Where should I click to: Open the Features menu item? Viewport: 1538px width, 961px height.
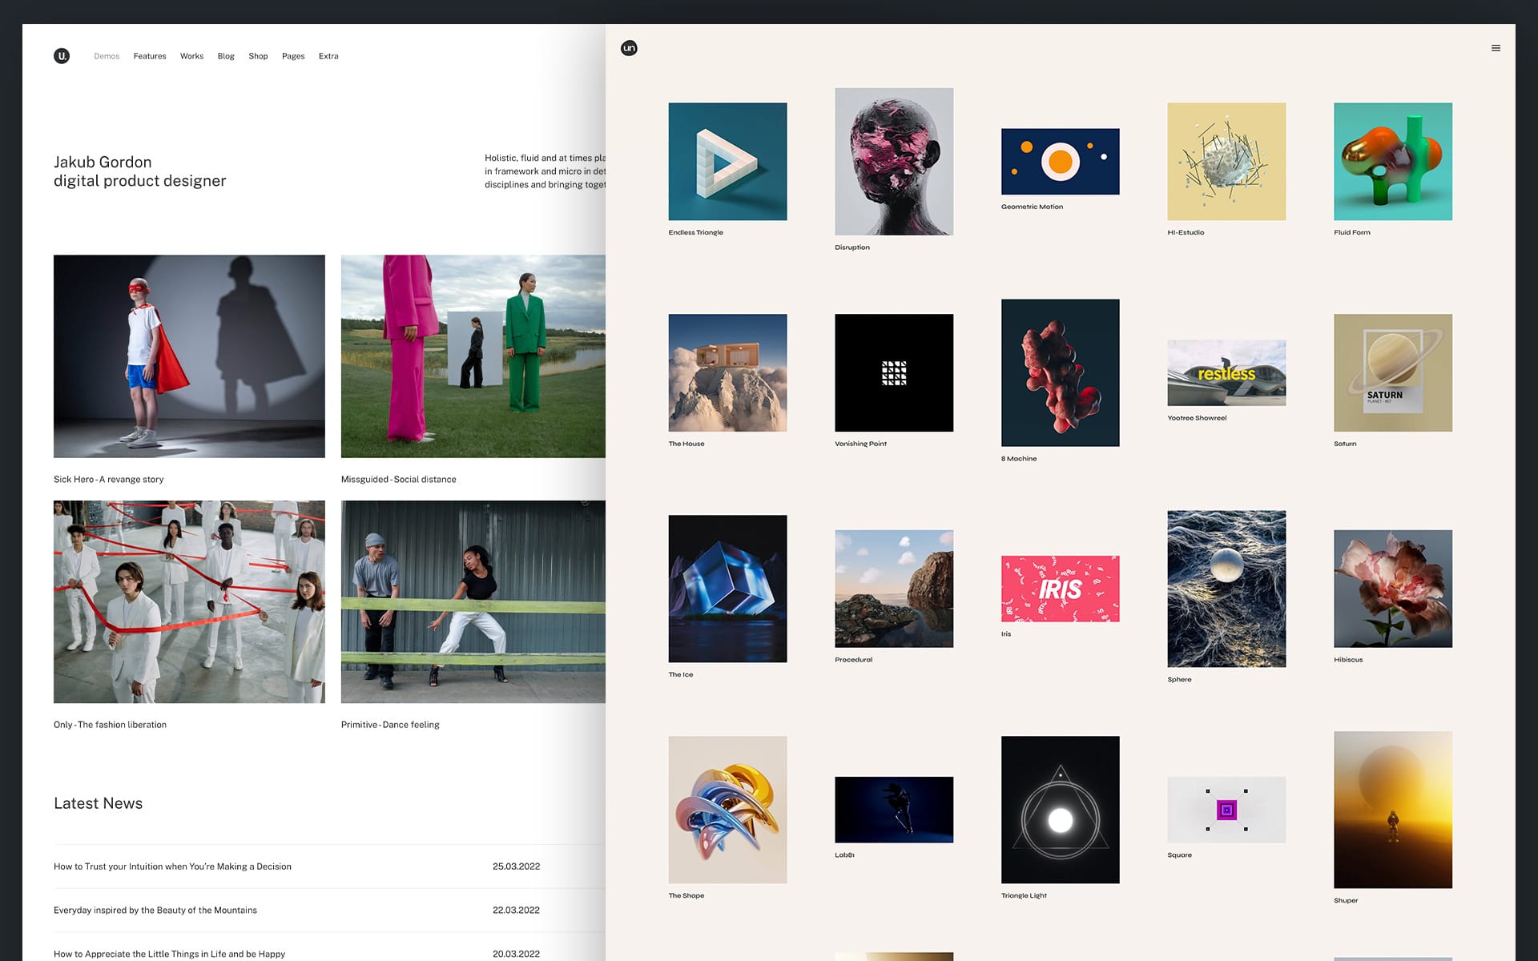pyautogui.click(x=150, y=56)
